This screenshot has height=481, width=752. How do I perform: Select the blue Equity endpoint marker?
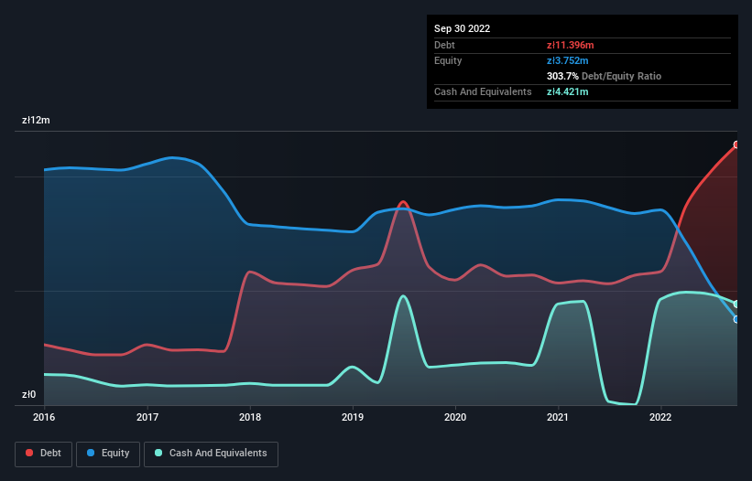coord(736,319)
